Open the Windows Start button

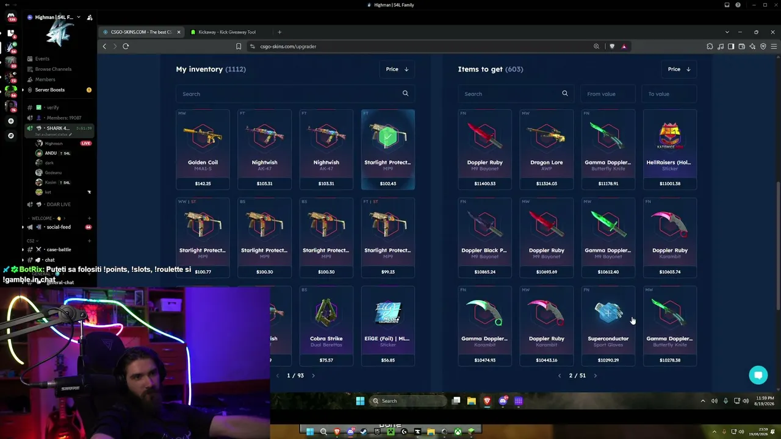pos(360,401)
